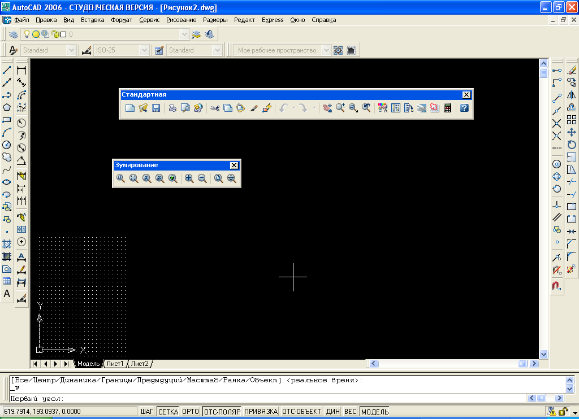Switch to the Лист1 layout tab

[x=115, y=364]
